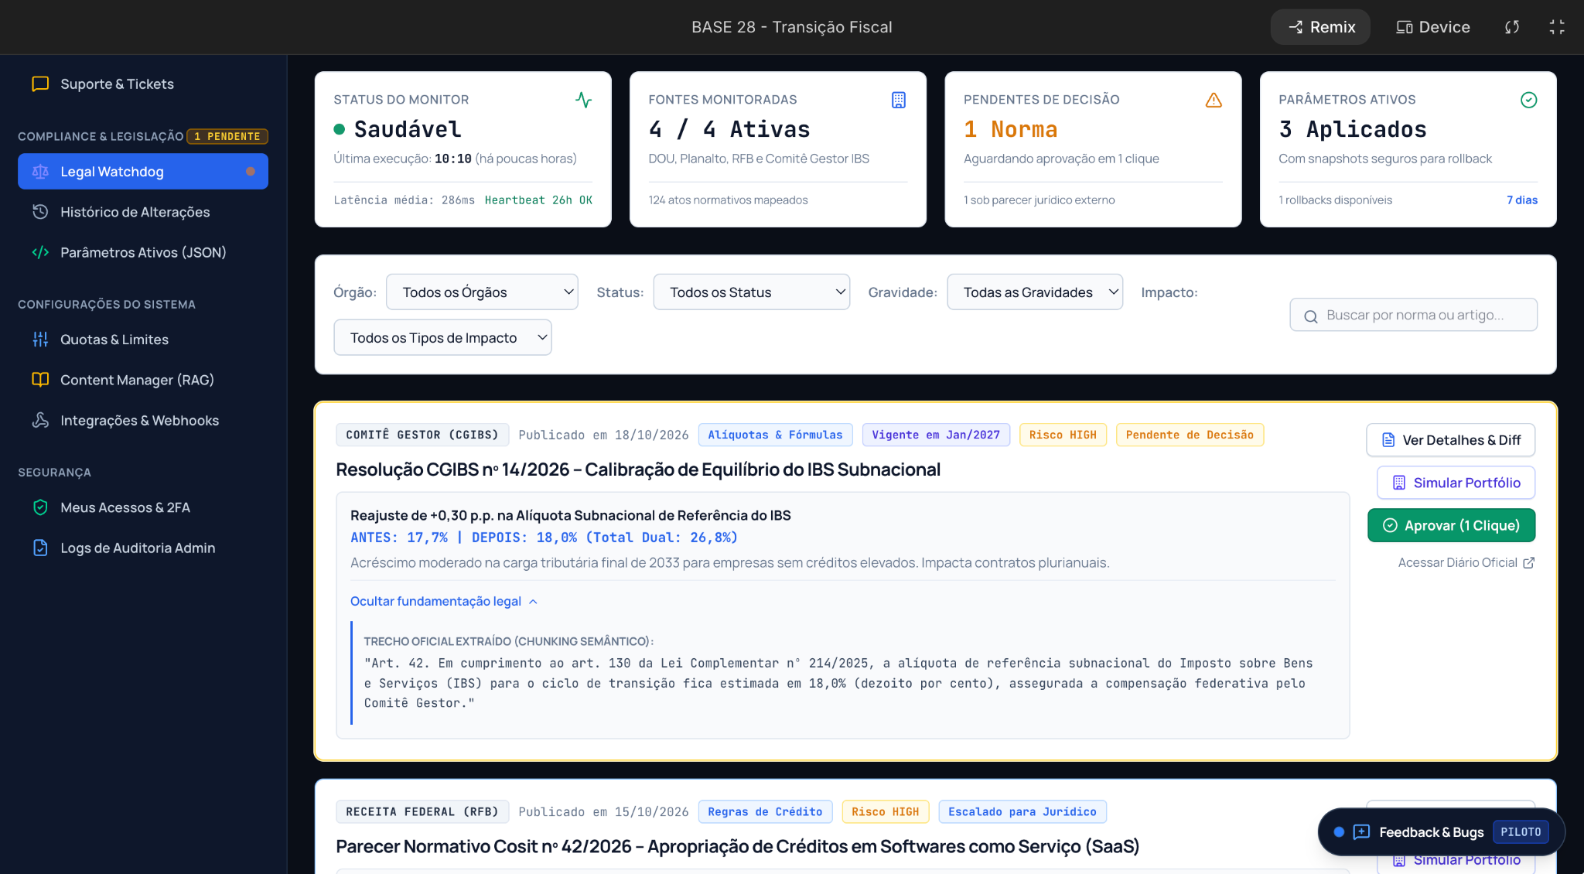Open Feedback & Bugs floating button
This screenshot has width=1584, height=874.
tap(1441, 832)
